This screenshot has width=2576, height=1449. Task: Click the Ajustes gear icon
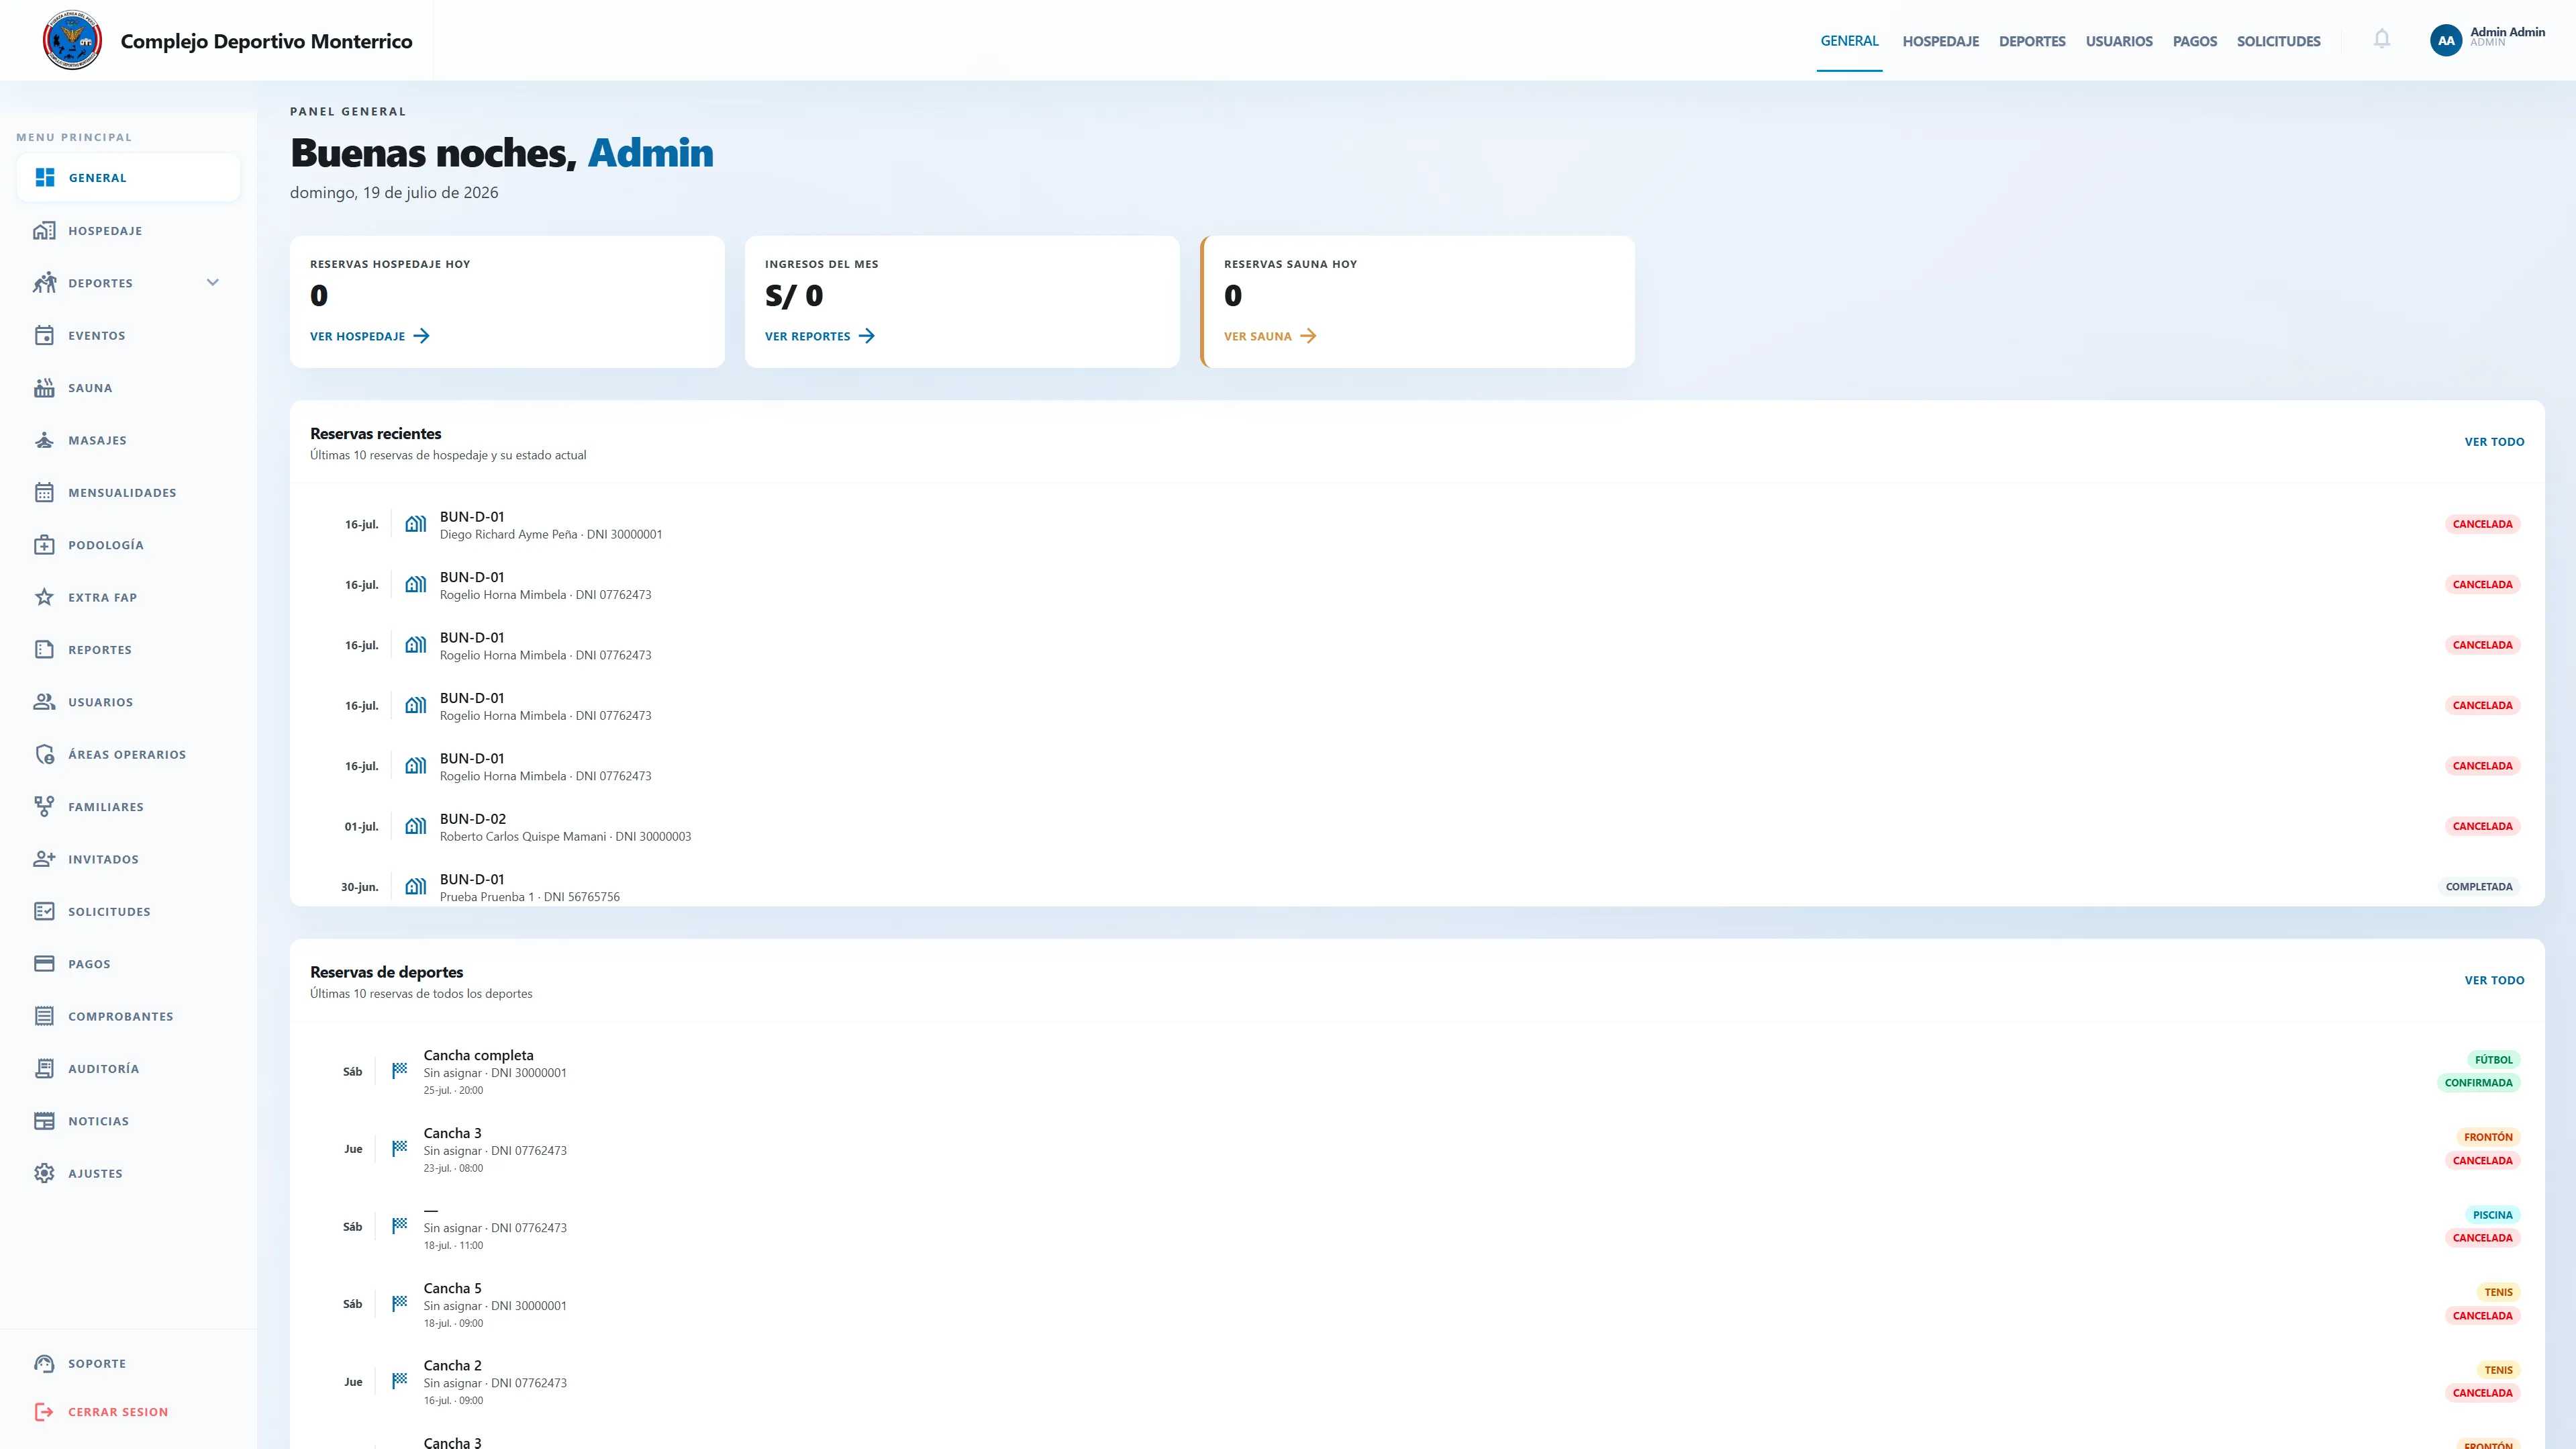pos(44,1173)
